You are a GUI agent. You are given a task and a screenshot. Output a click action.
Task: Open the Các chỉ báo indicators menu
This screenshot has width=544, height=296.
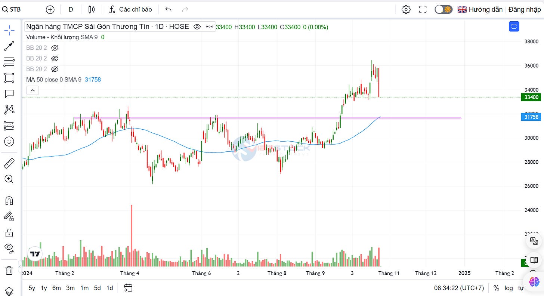pyautogui.click(x=130, y=9)
